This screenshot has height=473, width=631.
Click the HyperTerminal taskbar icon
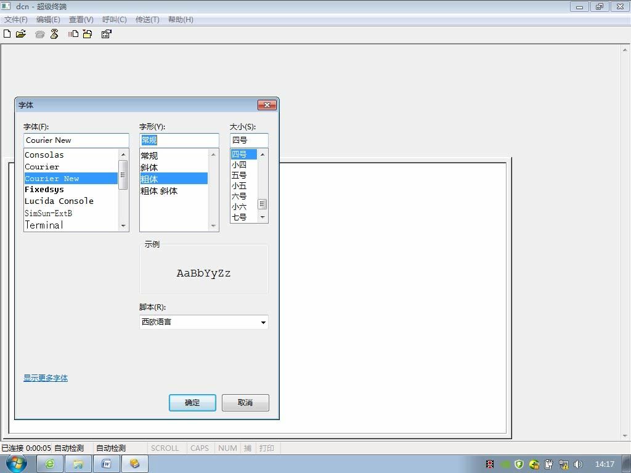[134, 464]
